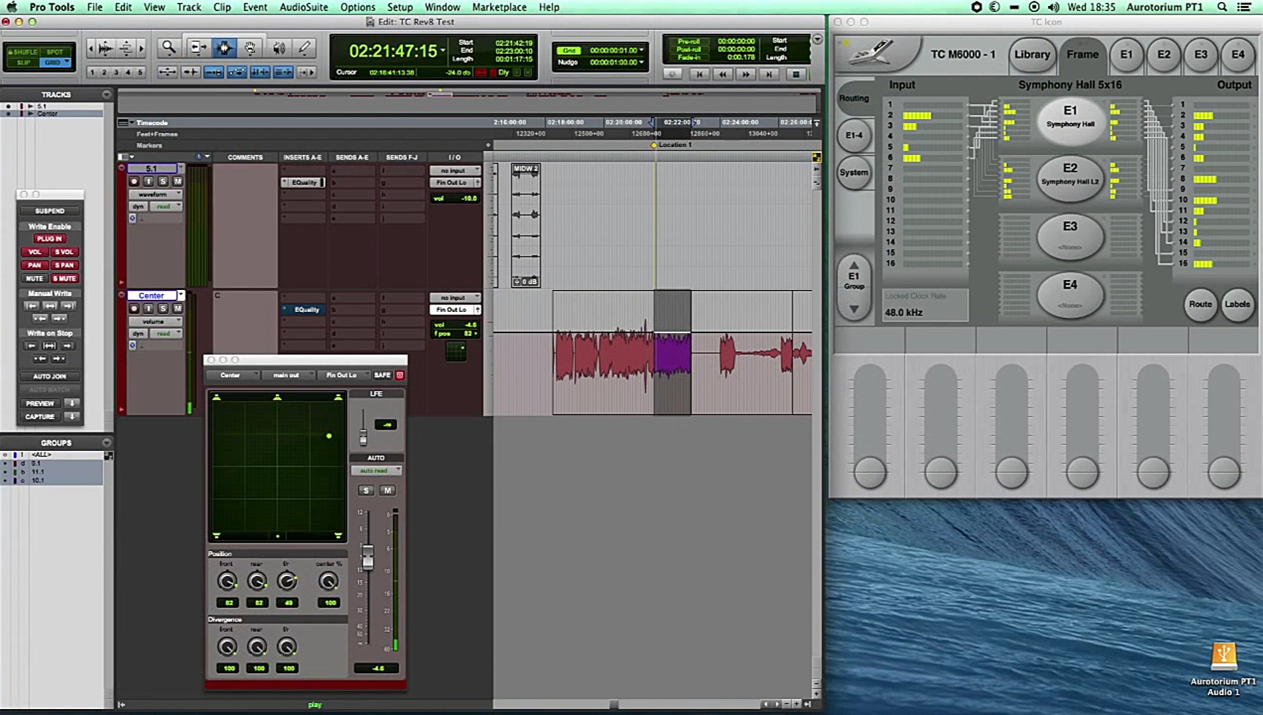Click the transport Stop button

click(x=796, y=74)
